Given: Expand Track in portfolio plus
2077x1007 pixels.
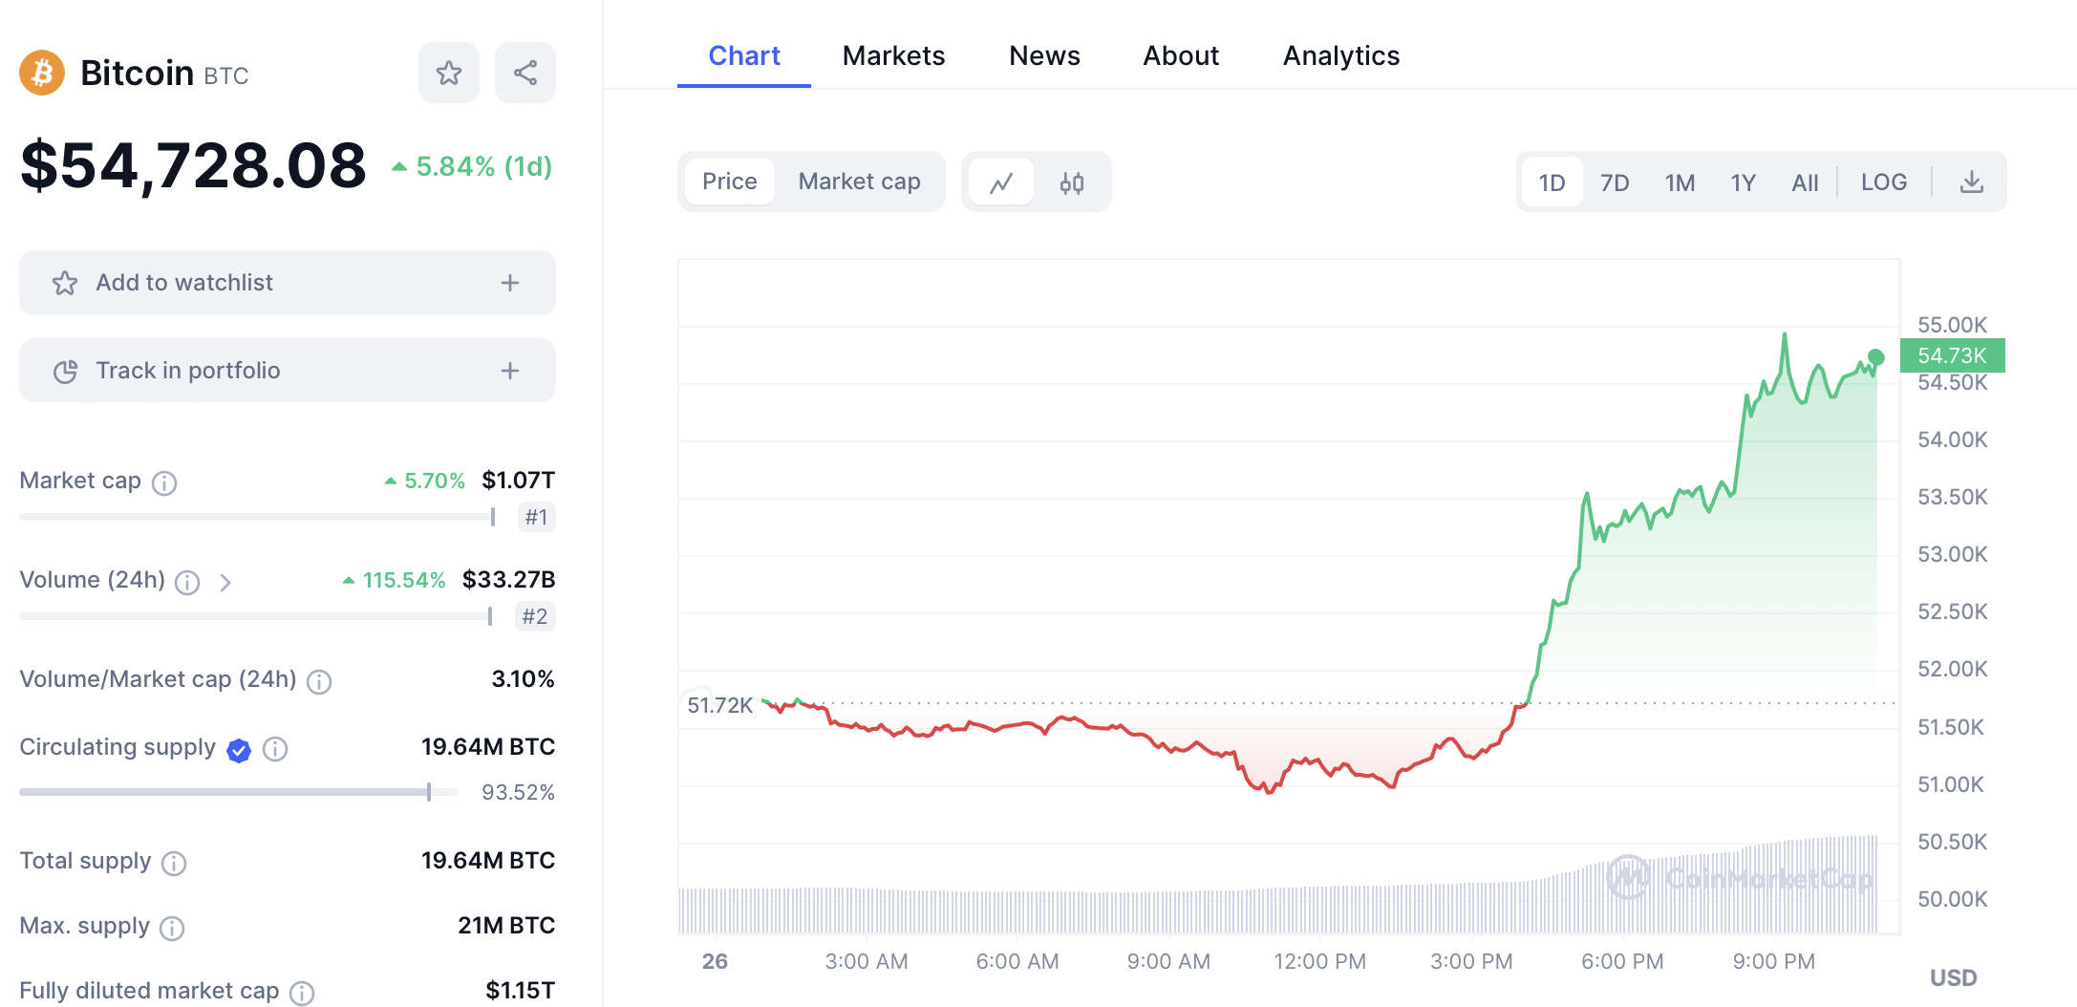Looking at the screenshot, I should click(x=510, y=371).
